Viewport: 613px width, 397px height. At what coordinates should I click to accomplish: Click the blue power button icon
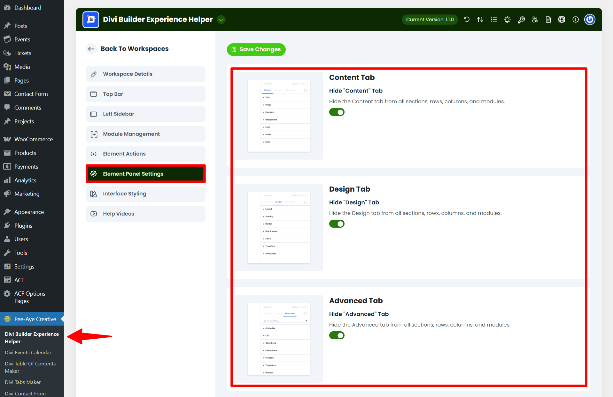pyautogui.click(x=590, y=20)
